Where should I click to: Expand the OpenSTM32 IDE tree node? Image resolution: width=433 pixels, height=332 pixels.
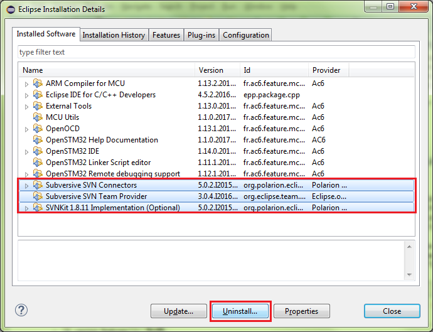pos(26,151)
